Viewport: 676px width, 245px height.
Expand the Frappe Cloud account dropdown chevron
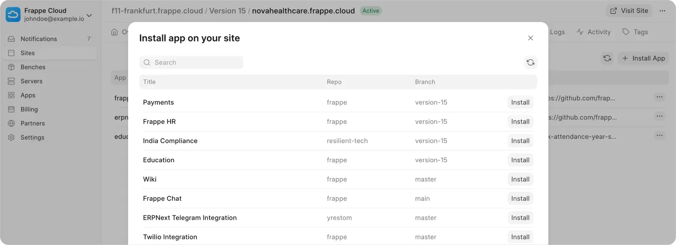point(89,15)
